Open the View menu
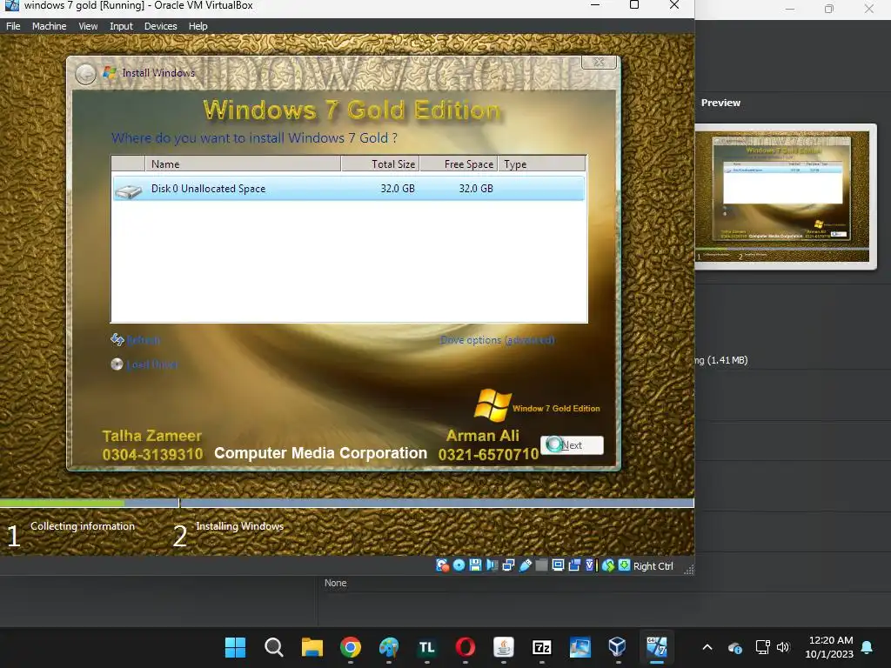Screen dimensions: 891x668 88,26
